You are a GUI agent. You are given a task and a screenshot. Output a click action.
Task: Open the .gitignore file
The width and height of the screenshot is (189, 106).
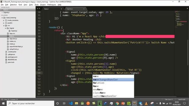click(12, 54)
